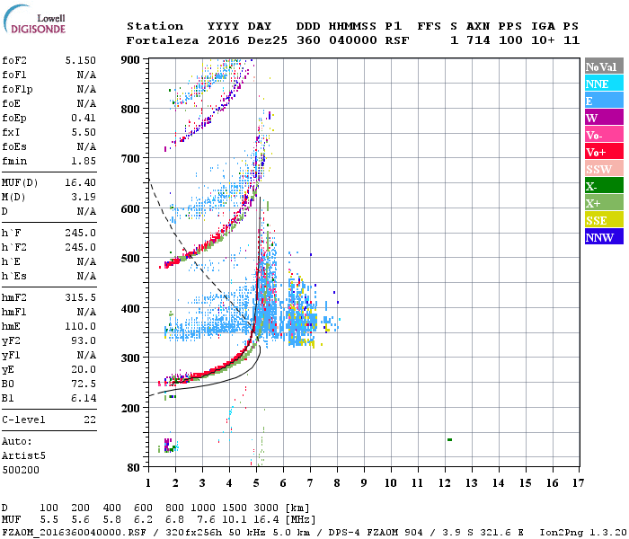This screenshot has width=629, height=539.
Task: Click the hmF2 value 315.5
Action: coord(81,297)
